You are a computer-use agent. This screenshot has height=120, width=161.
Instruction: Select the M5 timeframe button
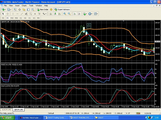coord(7,18)
